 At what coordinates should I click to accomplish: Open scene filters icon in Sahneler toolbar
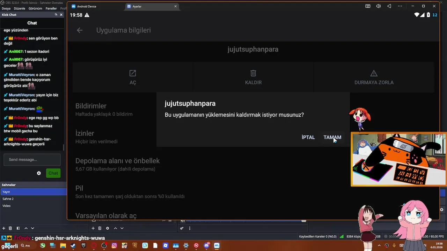tap(18, 228)
